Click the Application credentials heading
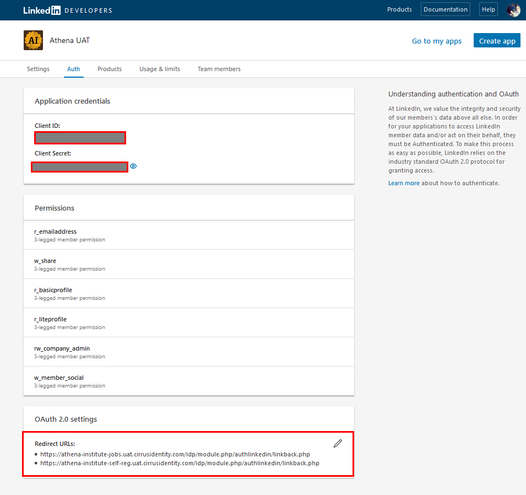The image size is (526, 495). tap(73, 101)
